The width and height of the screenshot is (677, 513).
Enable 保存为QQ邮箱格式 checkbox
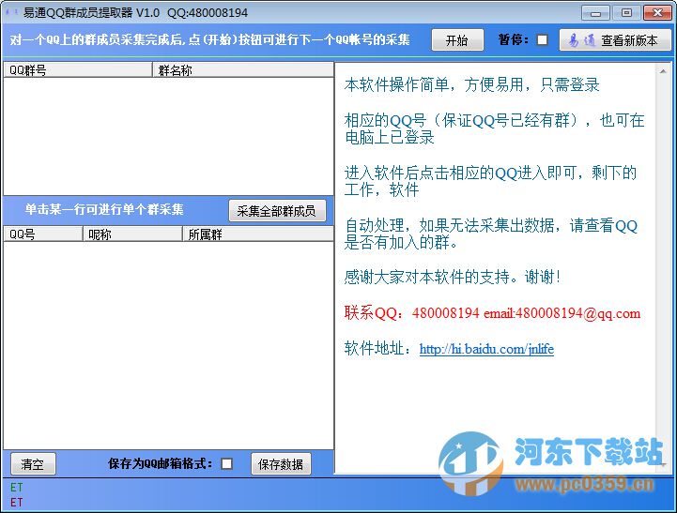point(226,464)
